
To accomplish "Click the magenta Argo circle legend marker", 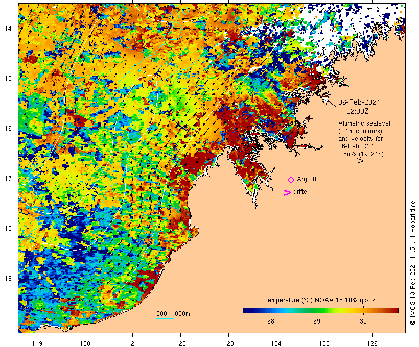I will 291,180.
